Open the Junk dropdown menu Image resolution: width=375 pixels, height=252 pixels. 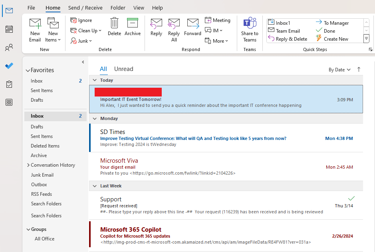[x=81, y=41]
